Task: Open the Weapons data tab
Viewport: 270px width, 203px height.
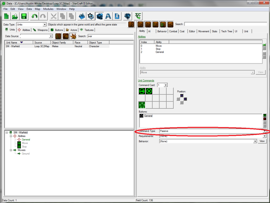Action: click(40, 30)
